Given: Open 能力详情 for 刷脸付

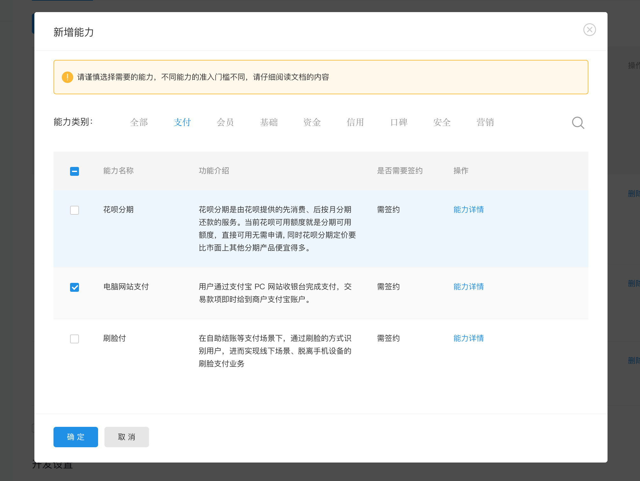Looking at the screenshot, I should click(468, 338).
